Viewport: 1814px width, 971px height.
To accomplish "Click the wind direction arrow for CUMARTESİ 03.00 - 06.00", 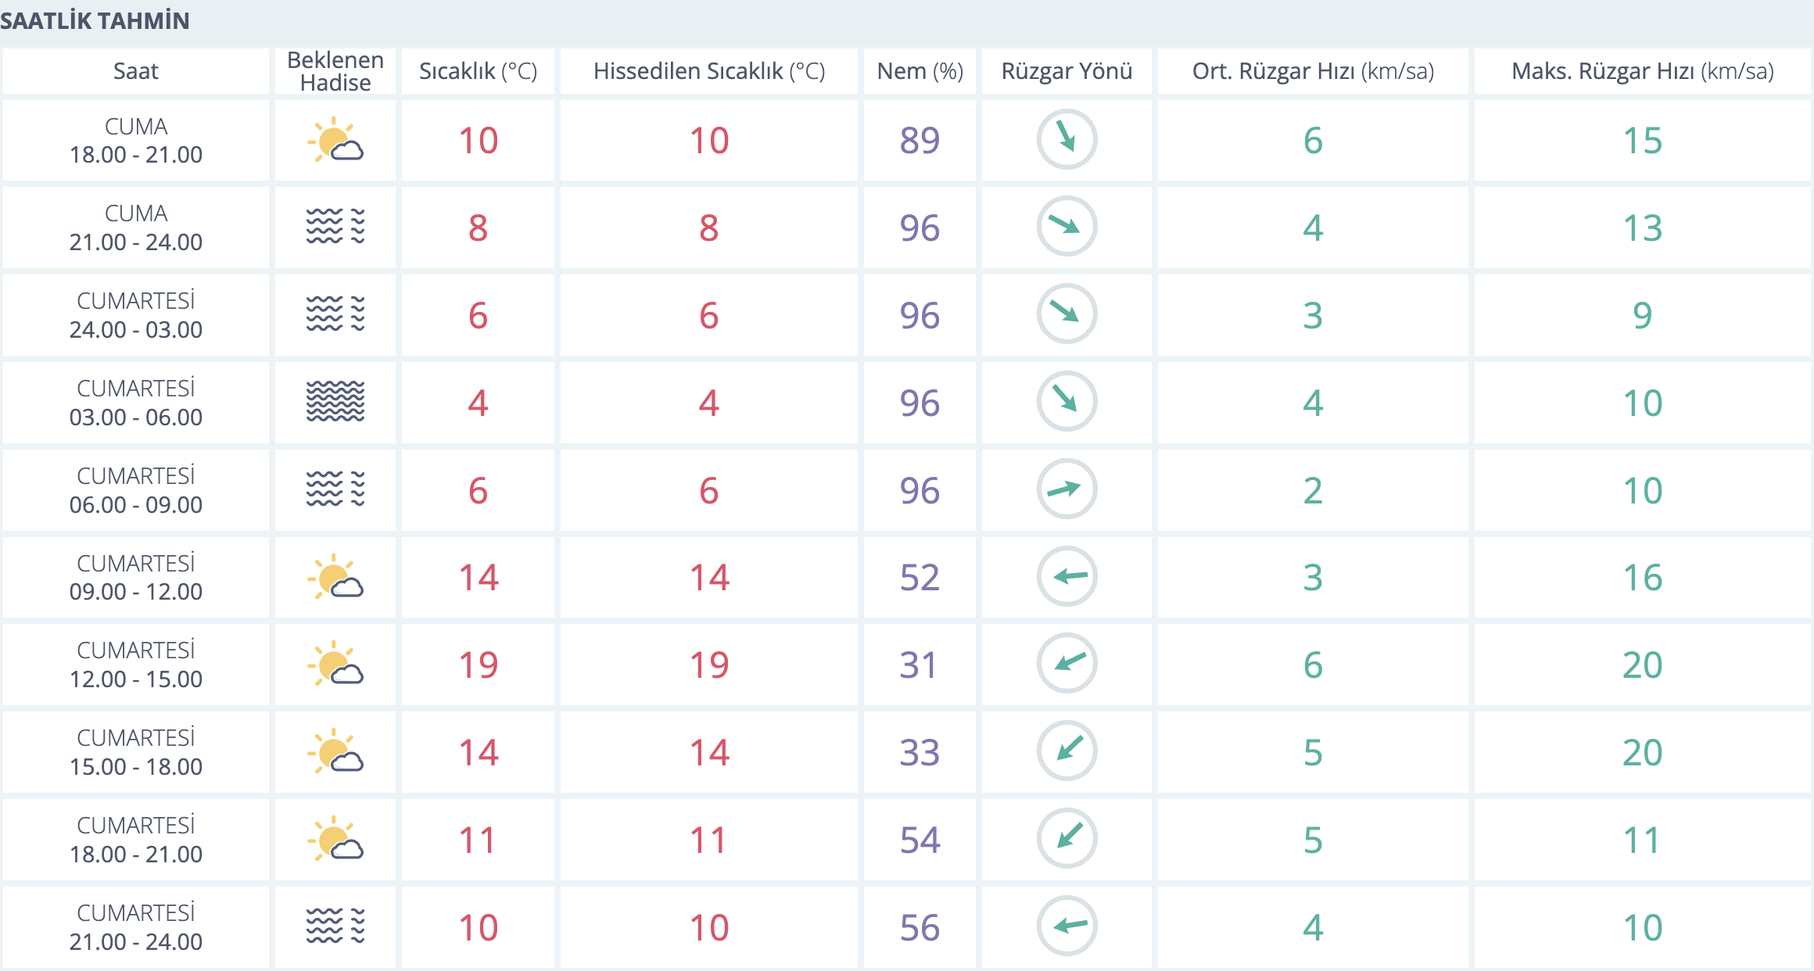I will 1067,402.
